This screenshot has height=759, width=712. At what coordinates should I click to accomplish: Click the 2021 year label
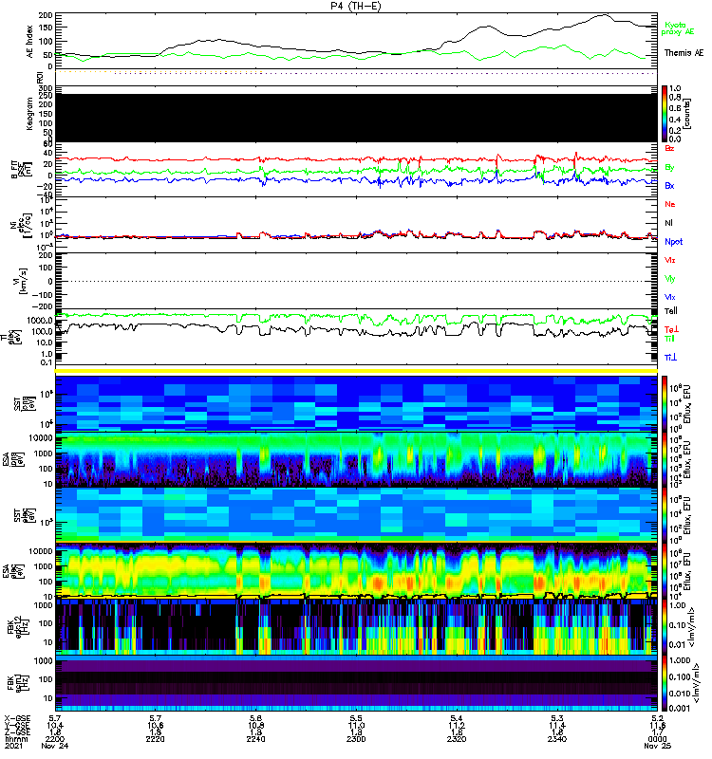pos(13,746)
